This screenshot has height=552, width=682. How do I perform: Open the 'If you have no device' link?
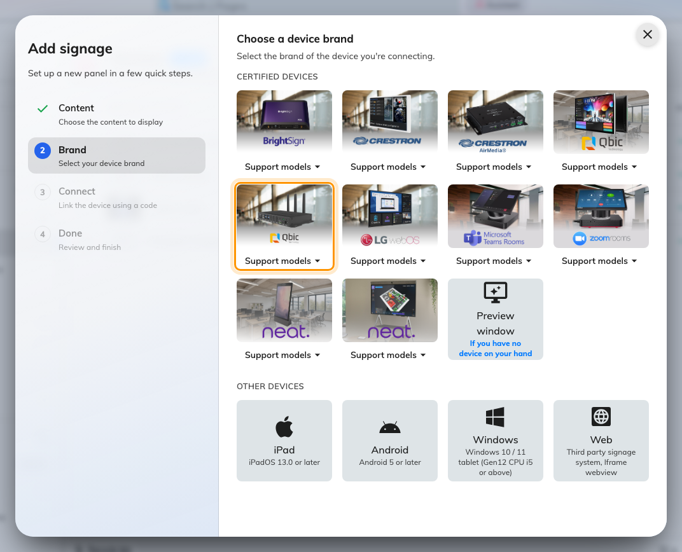(x=496, y=348)
